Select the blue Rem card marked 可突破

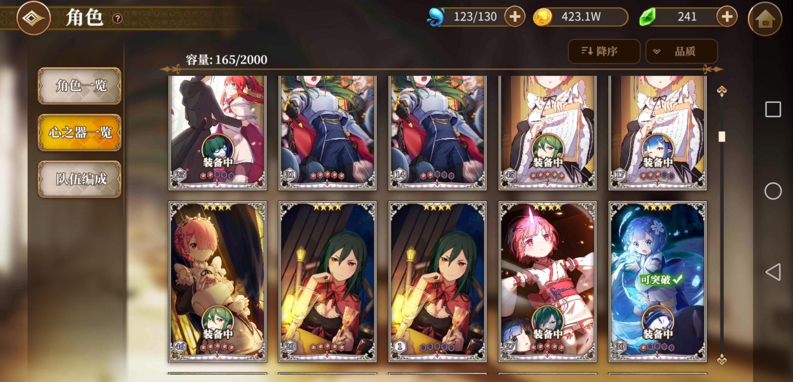(x=657, y=282)
